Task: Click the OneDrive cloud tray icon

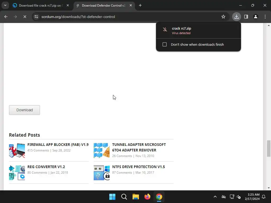Action: (x=224, y=197)
